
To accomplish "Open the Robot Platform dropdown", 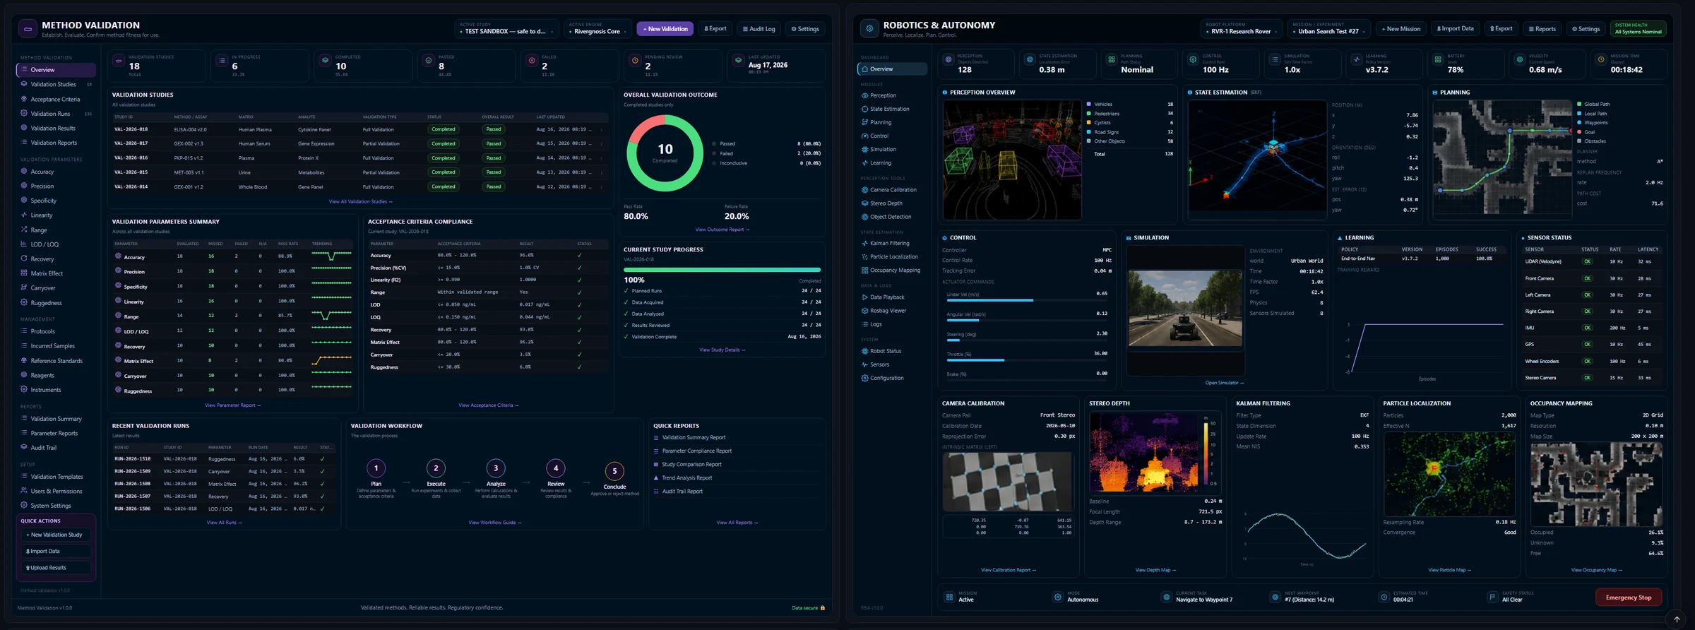I will click(x=1242, y=29).
